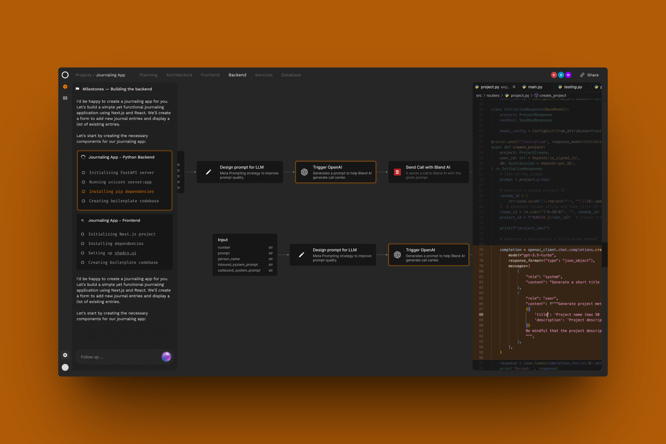Screen dimensions: 666x444
Task: Click line number 88 in editor gutter
Action: tap(481, 315)
